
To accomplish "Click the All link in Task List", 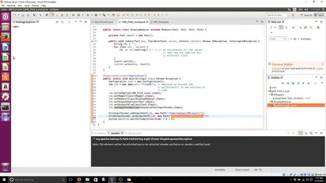I will point(294,39).
